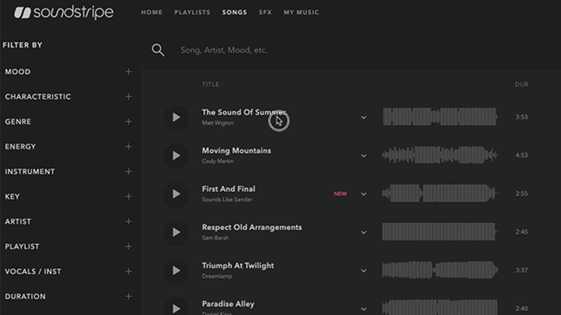The width and height of the screenshot is (561, 315).
Task: Open chevron for Respect Old Arrangements
Action: click(x=364, y=233)
